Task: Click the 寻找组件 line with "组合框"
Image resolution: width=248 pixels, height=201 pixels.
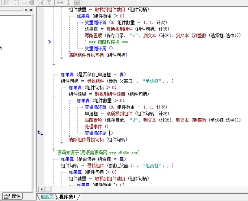Action: point(117,166)
